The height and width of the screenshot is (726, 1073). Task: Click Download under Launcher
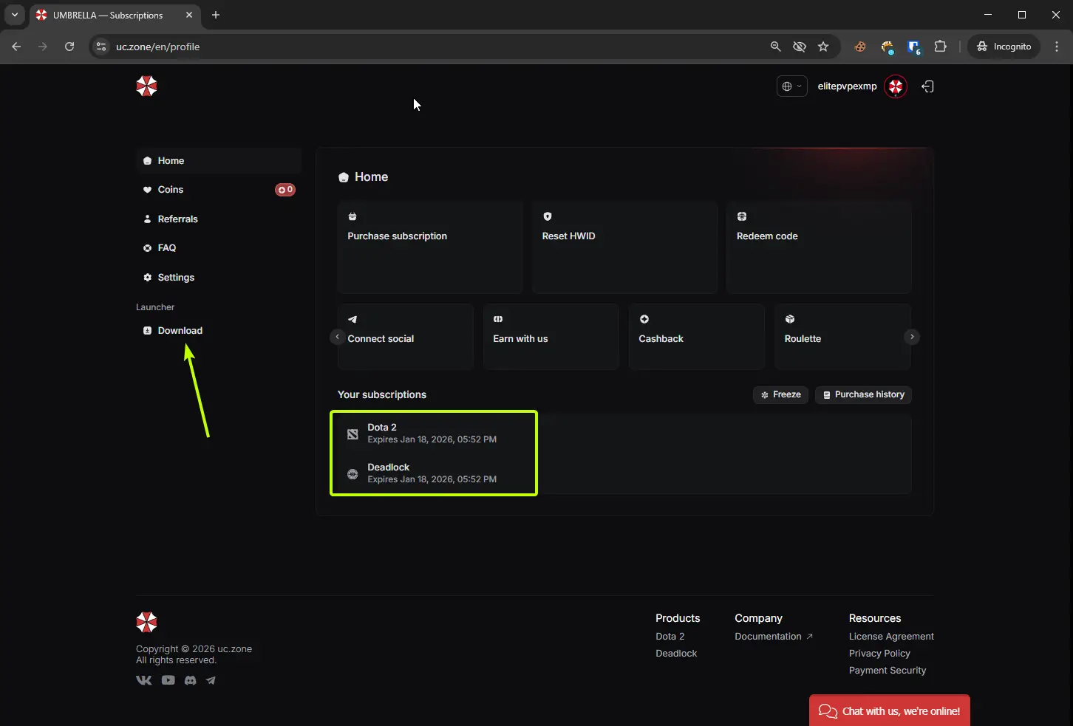tap(219, 330)
